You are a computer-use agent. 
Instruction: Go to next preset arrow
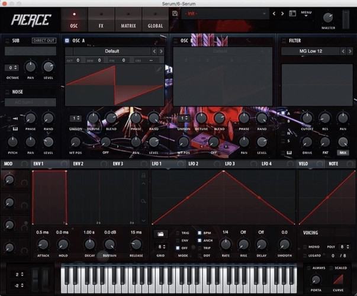(282, 14)
